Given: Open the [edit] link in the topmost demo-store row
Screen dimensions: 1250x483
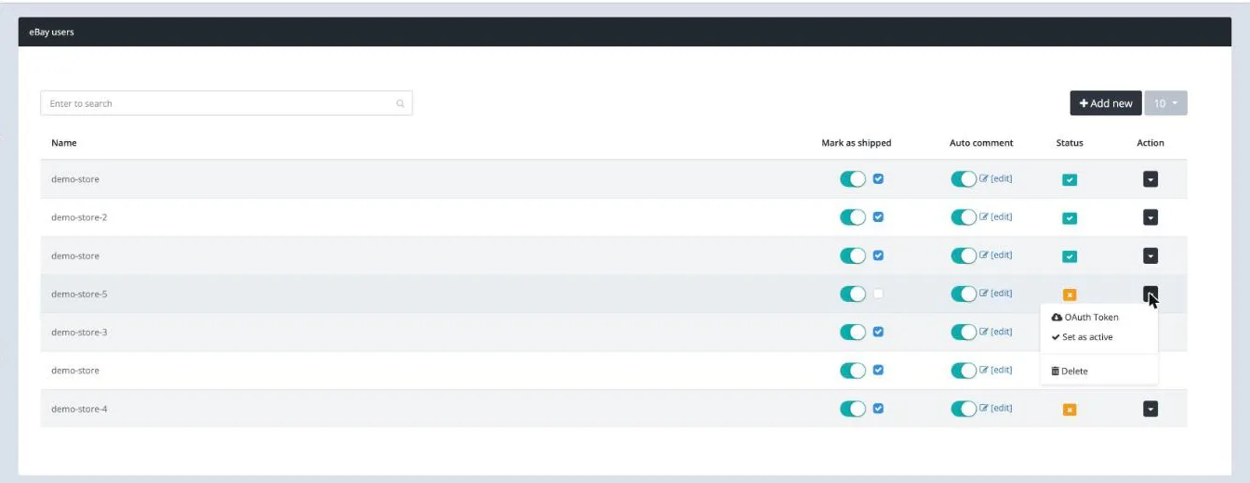Looking at the screenshot, I should [x=996, y=178].
